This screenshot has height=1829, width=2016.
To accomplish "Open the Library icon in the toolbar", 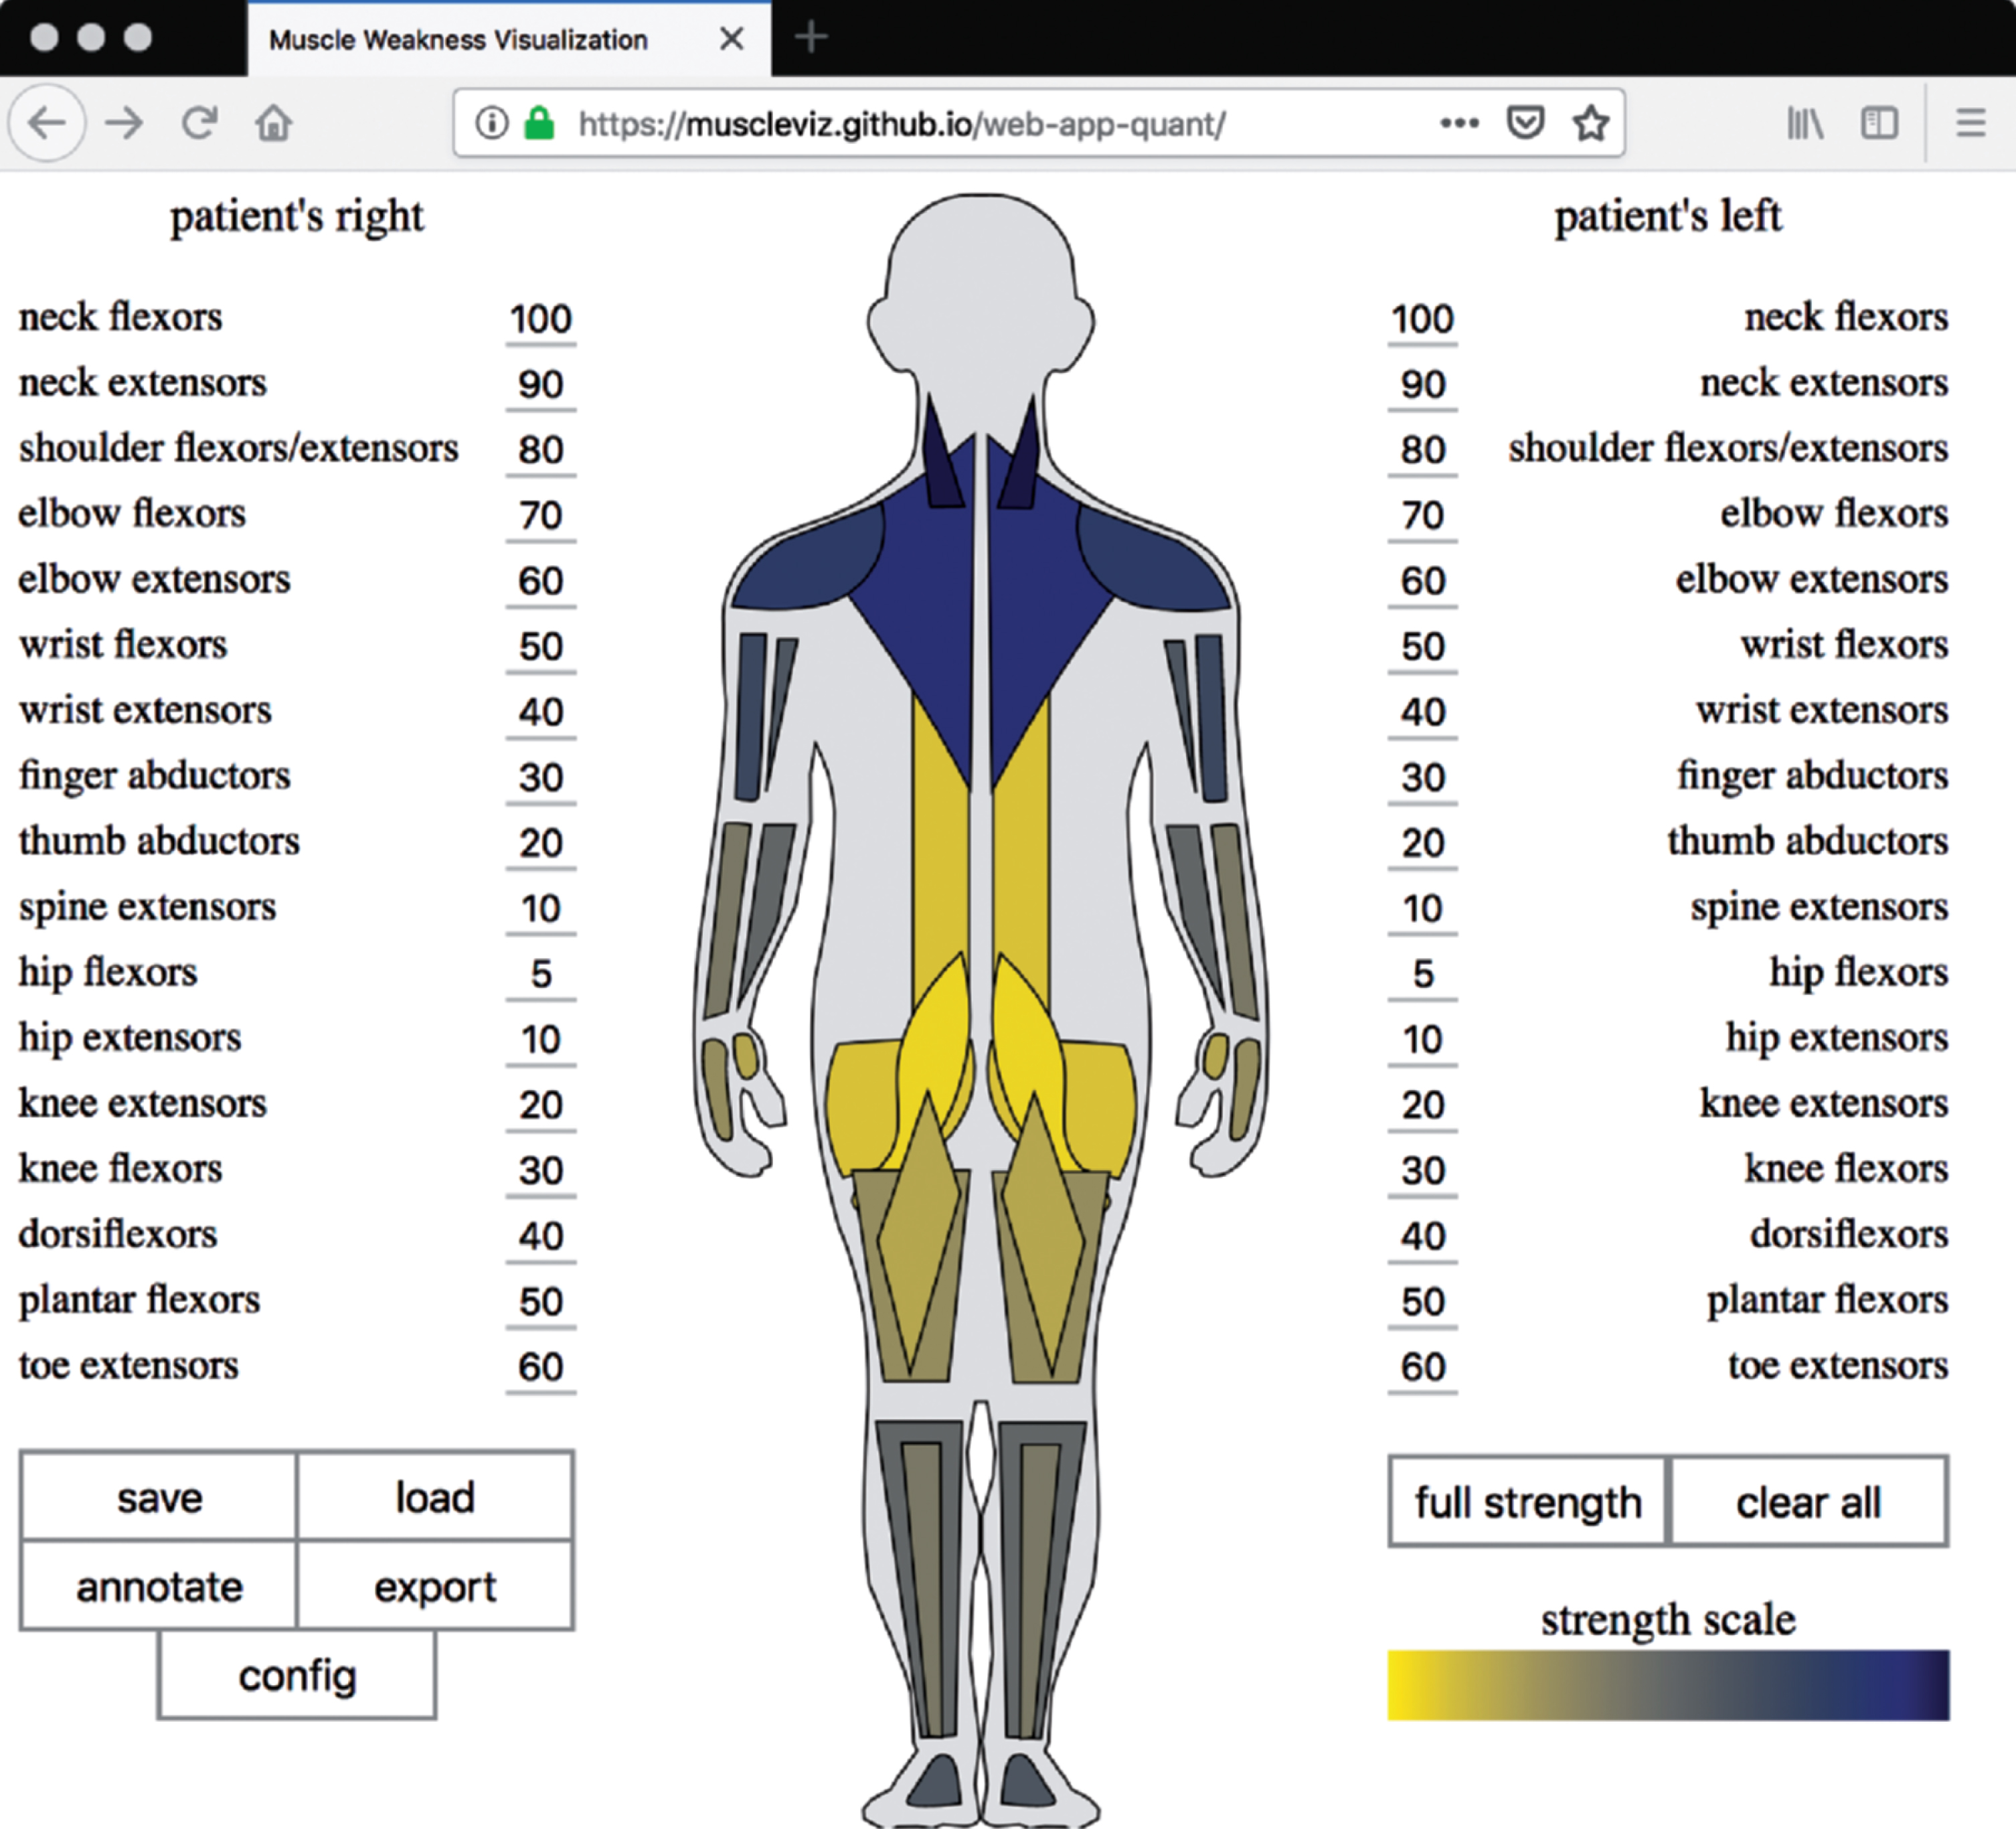I will (x=1805, y=124).
